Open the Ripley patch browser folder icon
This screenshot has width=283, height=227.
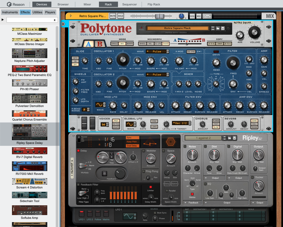[229, 138]
